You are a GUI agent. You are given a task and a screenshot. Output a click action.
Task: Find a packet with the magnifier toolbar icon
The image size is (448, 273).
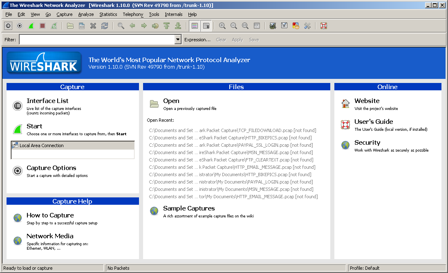[x=121, y=26]
